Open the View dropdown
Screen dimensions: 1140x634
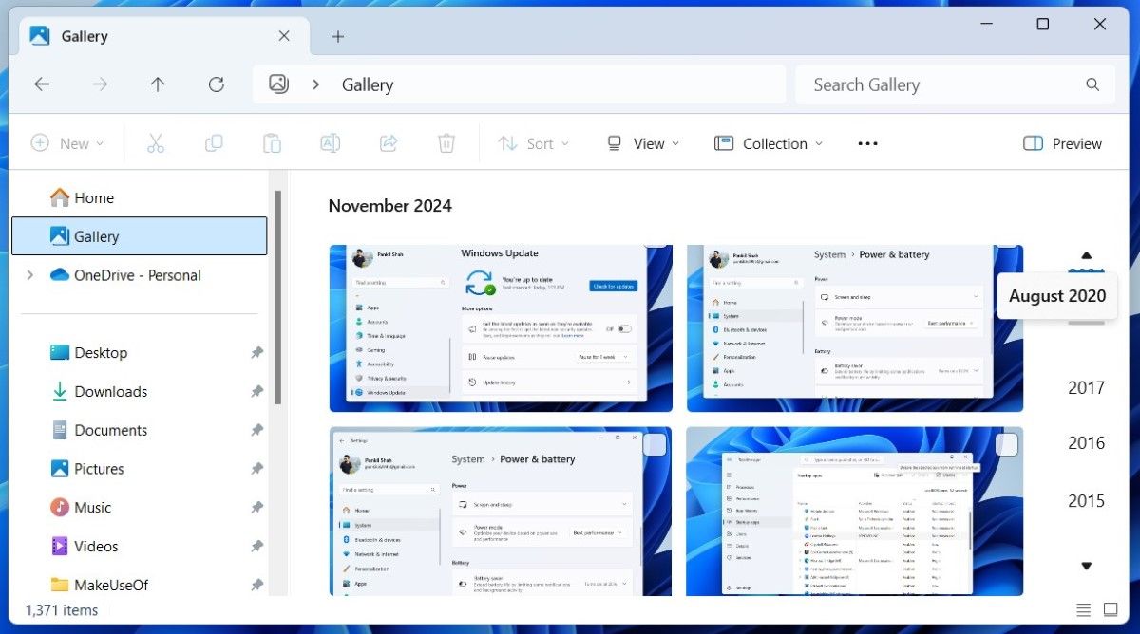643,143
